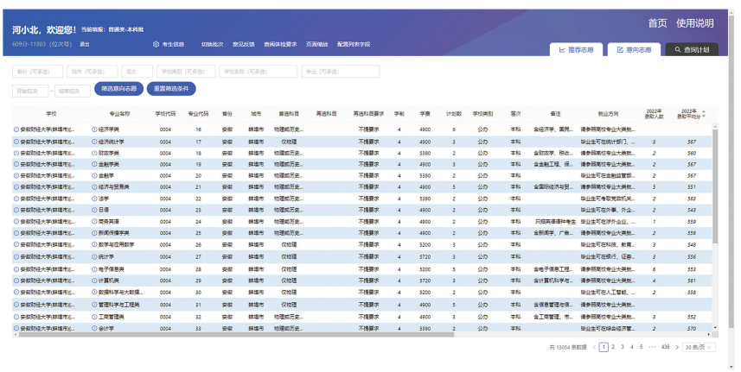This screenshot has width=741, height=372.
Task: Click info icon before 经济与贸易类 major
Action: (x=94, y=187)
